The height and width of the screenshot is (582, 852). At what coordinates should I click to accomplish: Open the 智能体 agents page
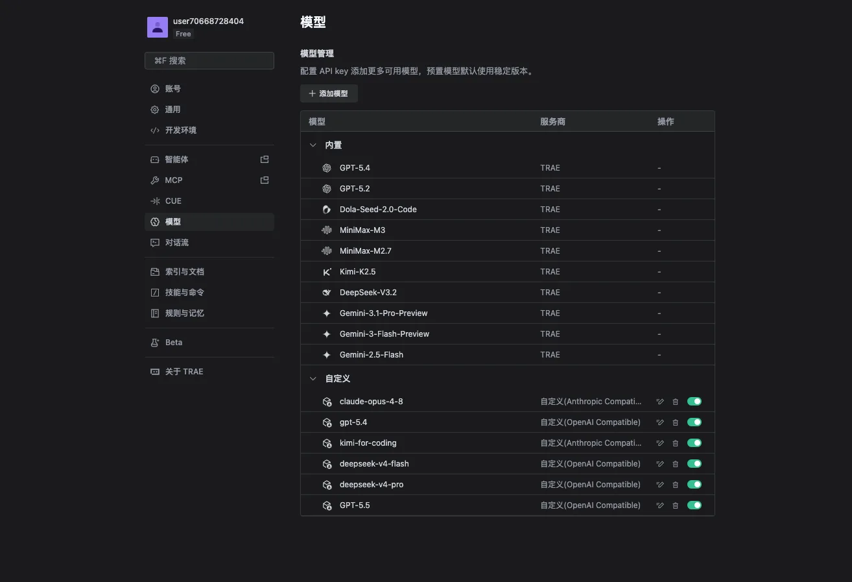(x=209, y=160)
